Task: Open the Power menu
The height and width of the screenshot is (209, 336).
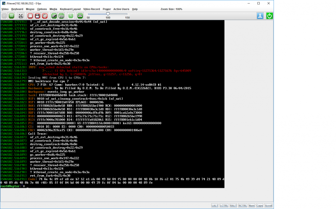Action: (107, 9)
